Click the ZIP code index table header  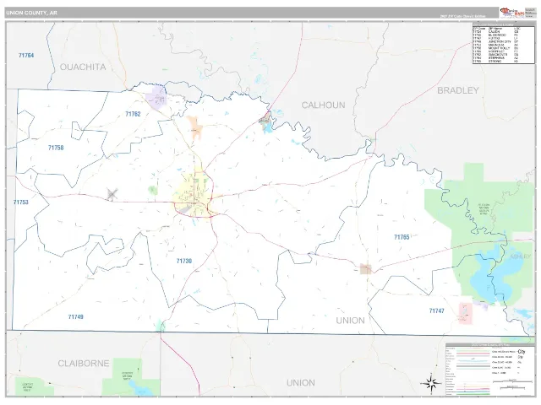point(503,24)
